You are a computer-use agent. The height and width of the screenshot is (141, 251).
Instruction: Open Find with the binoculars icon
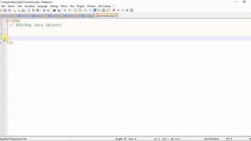click(54, 11)
